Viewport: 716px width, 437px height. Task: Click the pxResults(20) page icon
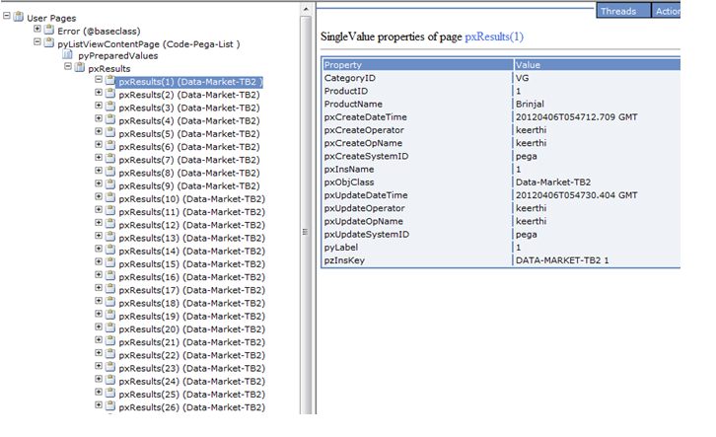(x=110, y=328)
